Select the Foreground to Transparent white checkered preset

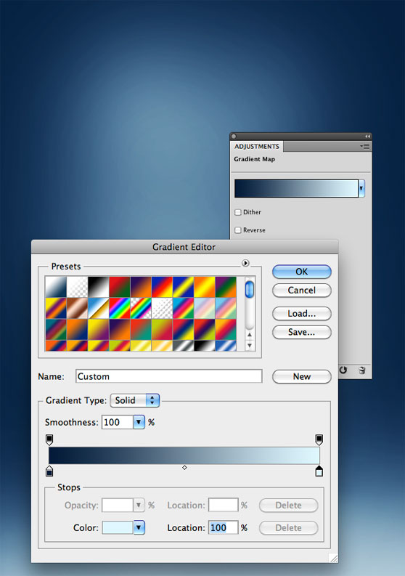[77, 287]
